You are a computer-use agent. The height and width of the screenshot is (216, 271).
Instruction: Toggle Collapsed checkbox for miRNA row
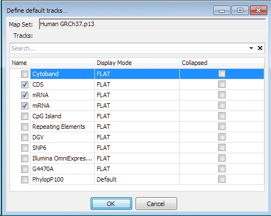(222, 106)
